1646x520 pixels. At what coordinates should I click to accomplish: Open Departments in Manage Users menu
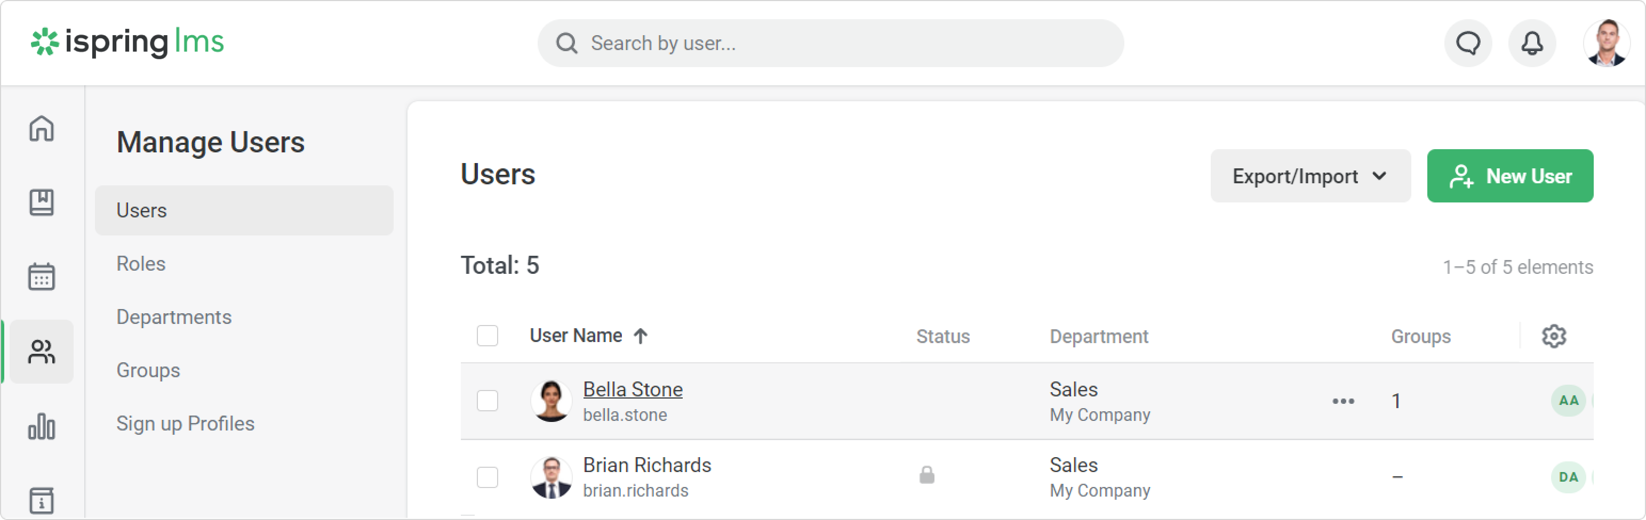[x=174, y=317]
